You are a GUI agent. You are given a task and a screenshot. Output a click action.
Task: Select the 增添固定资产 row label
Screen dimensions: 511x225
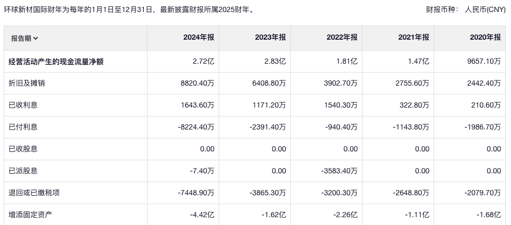click(31, 215)
